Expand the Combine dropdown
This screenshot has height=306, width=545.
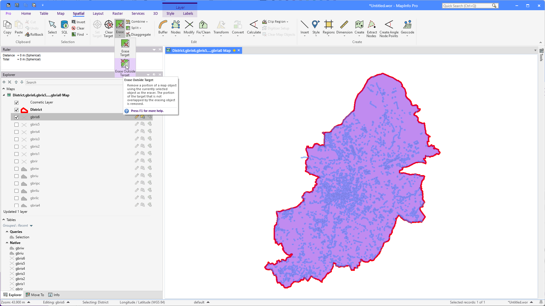pyautogui.click(x=137, y=22)
